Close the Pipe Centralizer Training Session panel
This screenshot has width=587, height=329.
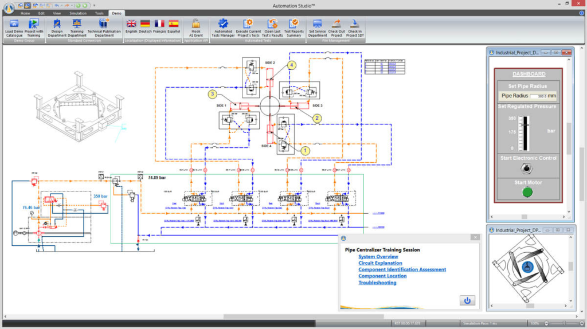tap(475, 237)
